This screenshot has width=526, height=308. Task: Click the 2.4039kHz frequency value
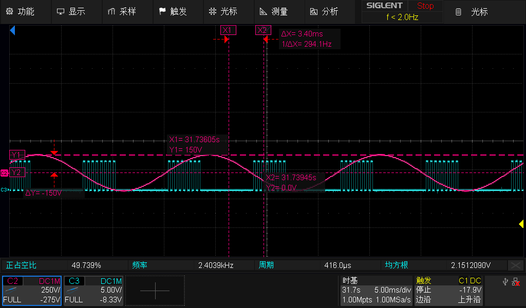pyautogui.click(x=216, y=265)
